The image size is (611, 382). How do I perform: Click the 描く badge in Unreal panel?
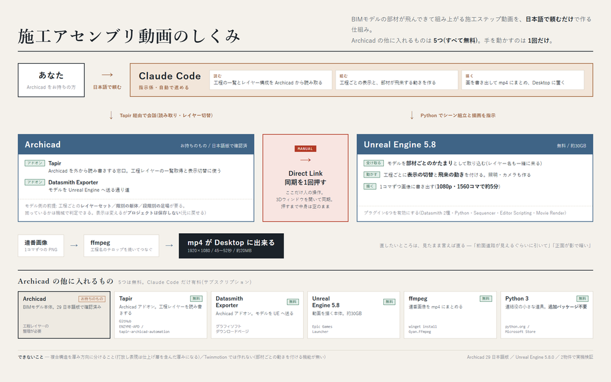click(x=370, y=186)
